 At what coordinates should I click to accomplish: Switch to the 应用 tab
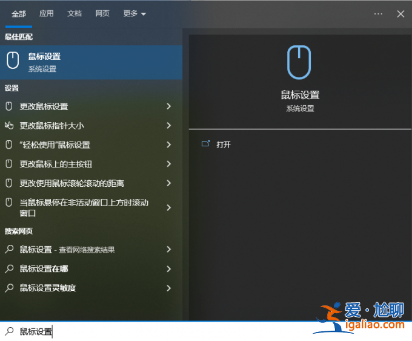tap(47, 13)
